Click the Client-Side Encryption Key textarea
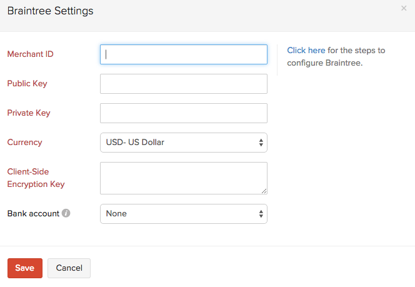The image size is (415, 287). (184, 178)
